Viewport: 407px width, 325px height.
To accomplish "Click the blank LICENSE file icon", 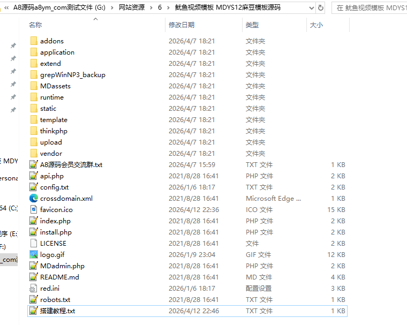I will (x=34, y=243).
